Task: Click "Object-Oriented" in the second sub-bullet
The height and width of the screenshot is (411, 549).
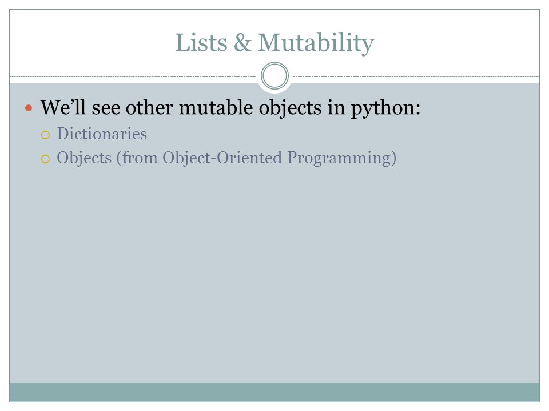Action: point(222,158)
